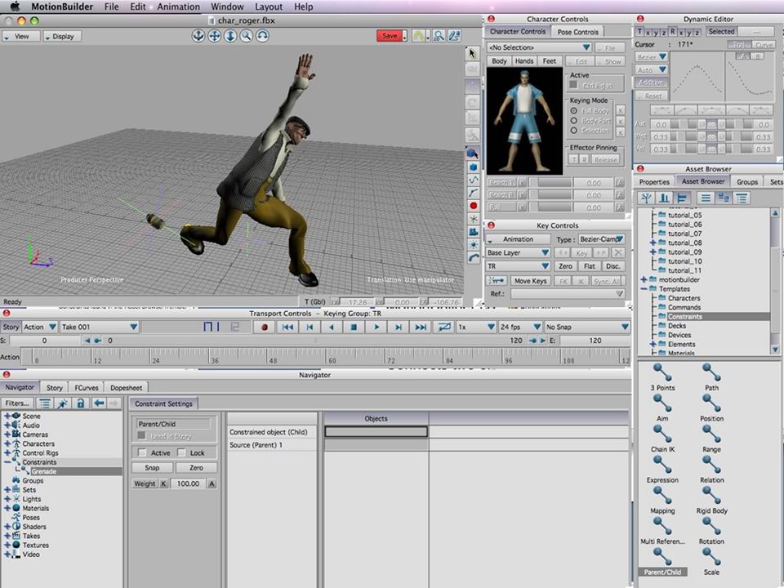Stop playback in Transport Controls
Image resolution: width=784 pixels, height=588 pixels.
[x=354, y=327]
